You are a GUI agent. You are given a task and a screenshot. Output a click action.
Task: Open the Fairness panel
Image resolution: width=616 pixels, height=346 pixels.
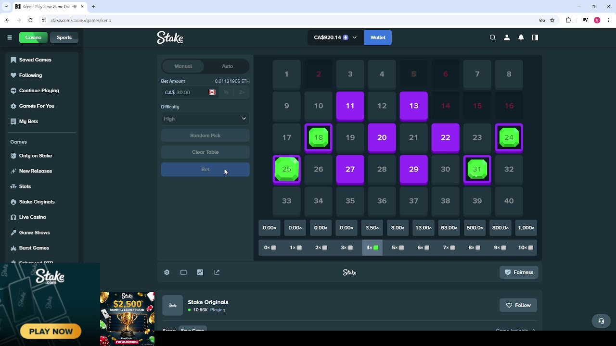[519, 272]
